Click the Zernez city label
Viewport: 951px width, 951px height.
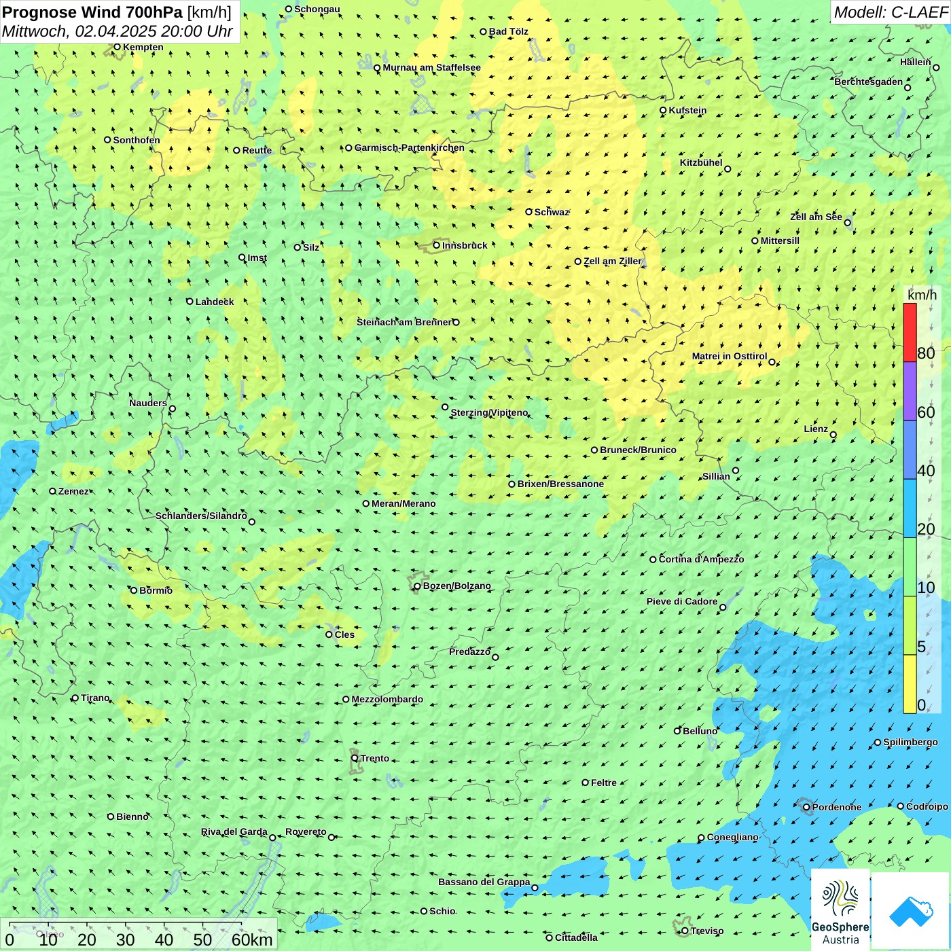[x=73, y=491]
